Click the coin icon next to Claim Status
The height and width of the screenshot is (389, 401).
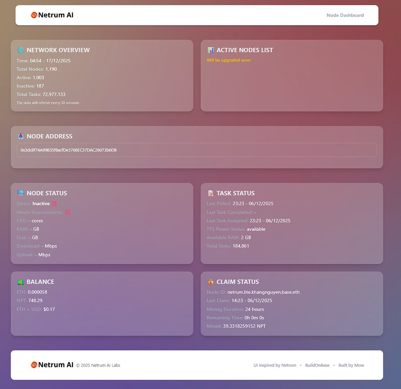pyautogui.click(x=211, y=282)
